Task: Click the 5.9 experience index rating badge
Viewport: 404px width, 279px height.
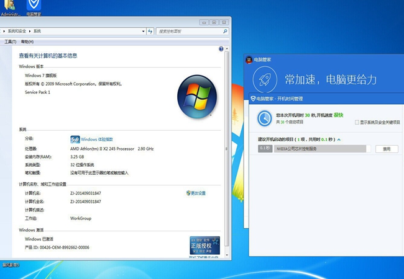Action: coord(75,139)
